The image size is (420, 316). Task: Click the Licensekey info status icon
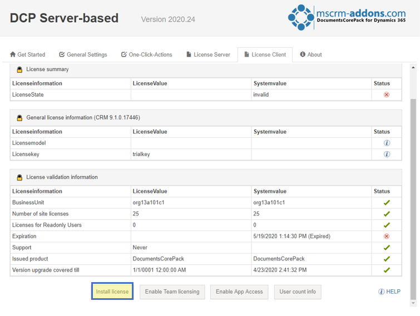387,154
